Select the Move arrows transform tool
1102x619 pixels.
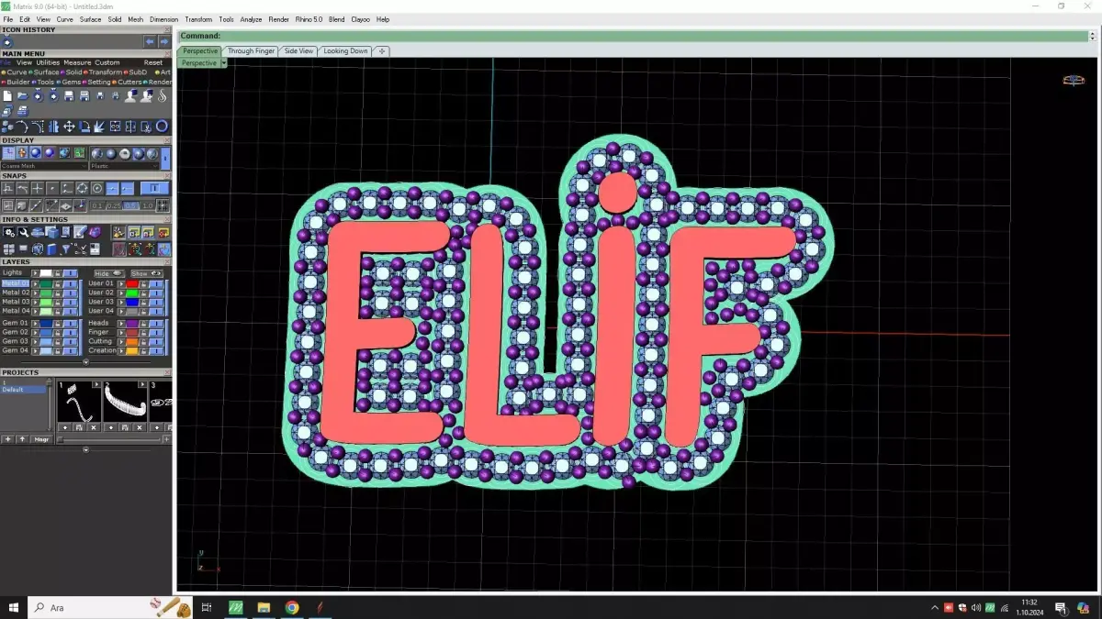[x=69, y=127]
